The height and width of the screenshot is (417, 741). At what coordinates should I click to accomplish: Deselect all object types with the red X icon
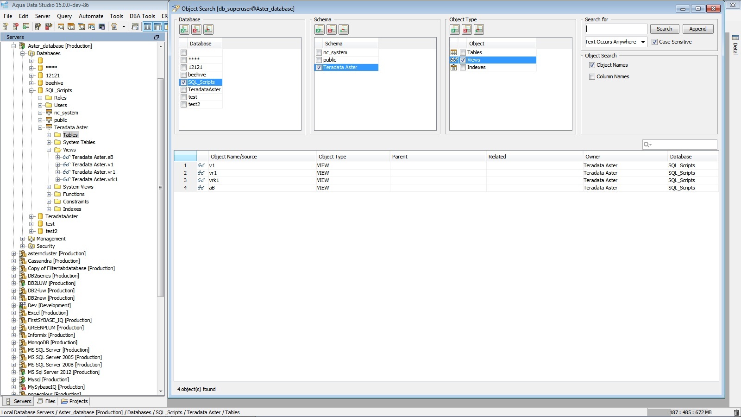point(467,30)
